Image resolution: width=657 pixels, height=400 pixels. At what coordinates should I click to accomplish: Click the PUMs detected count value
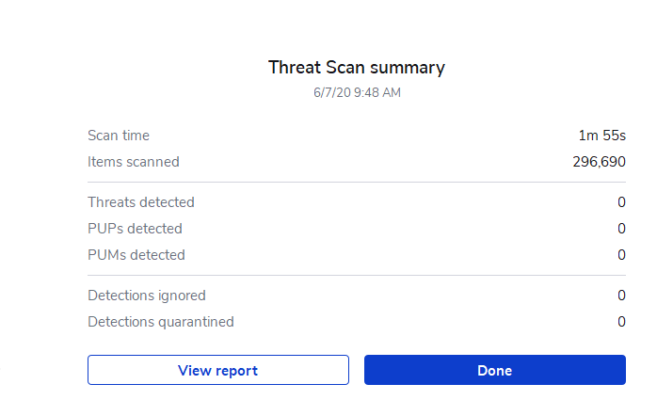tap(621, 255)
